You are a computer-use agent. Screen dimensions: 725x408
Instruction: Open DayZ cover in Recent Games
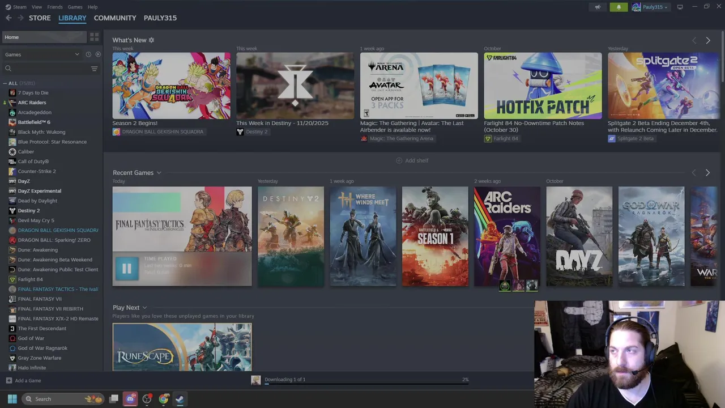(579, 236)
